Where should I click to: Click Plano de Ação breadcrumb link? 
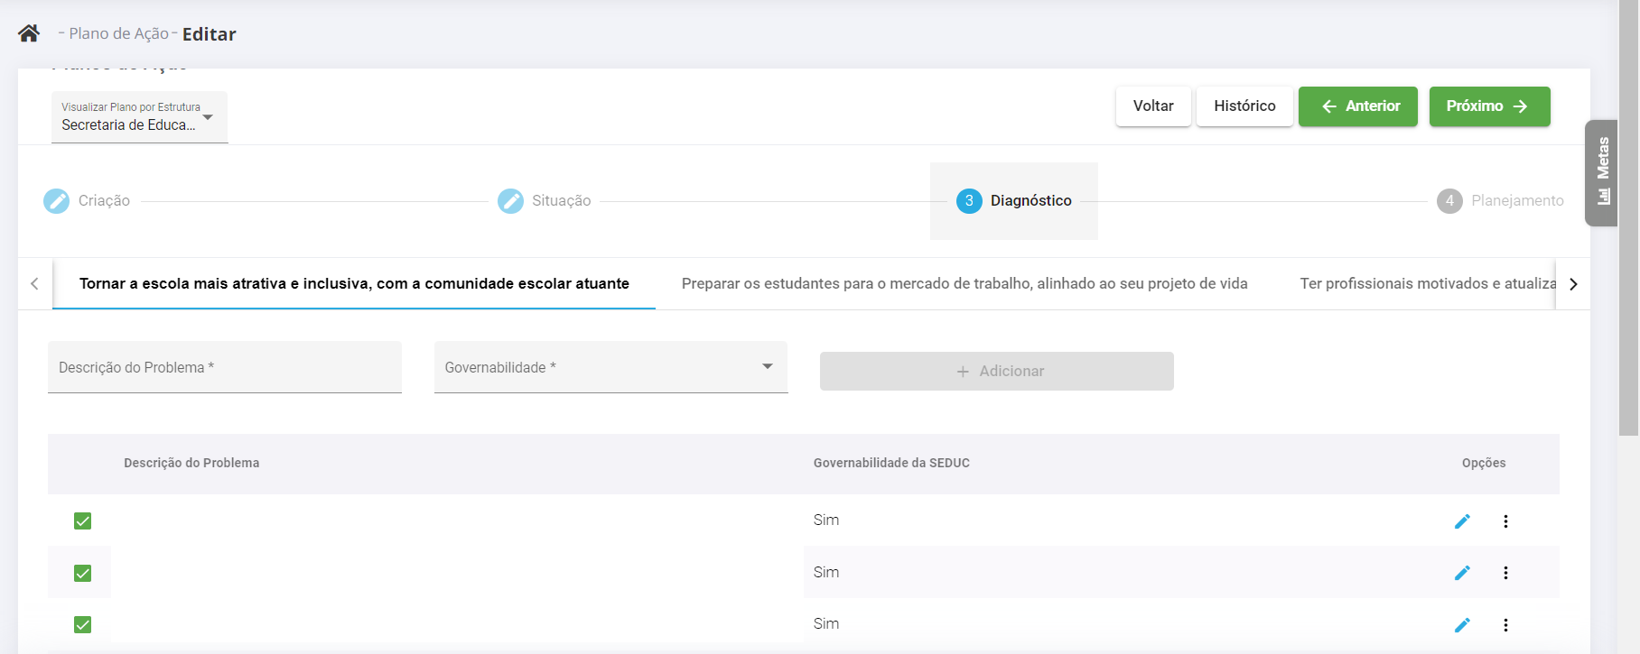(118, 33)
